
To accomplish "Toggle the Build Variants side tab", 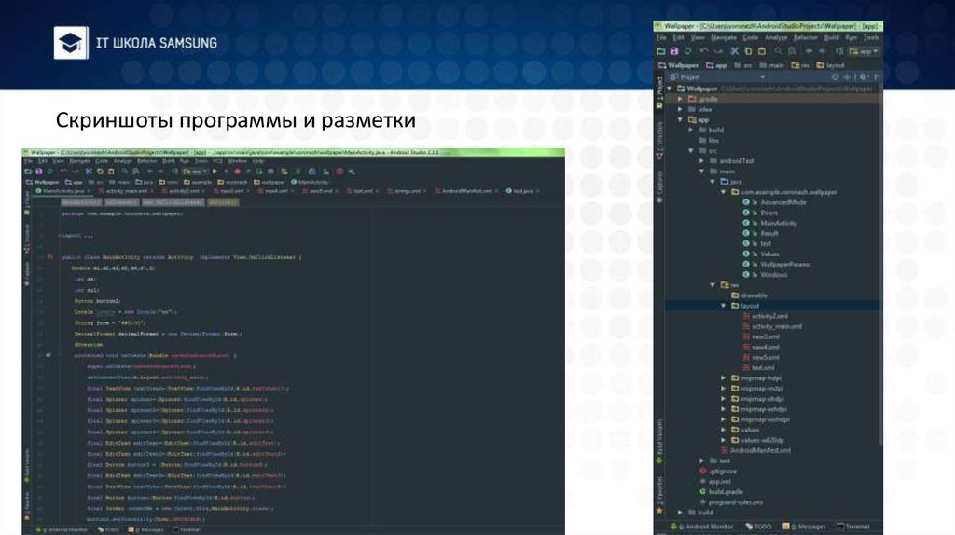I will [x=658, y=438].
